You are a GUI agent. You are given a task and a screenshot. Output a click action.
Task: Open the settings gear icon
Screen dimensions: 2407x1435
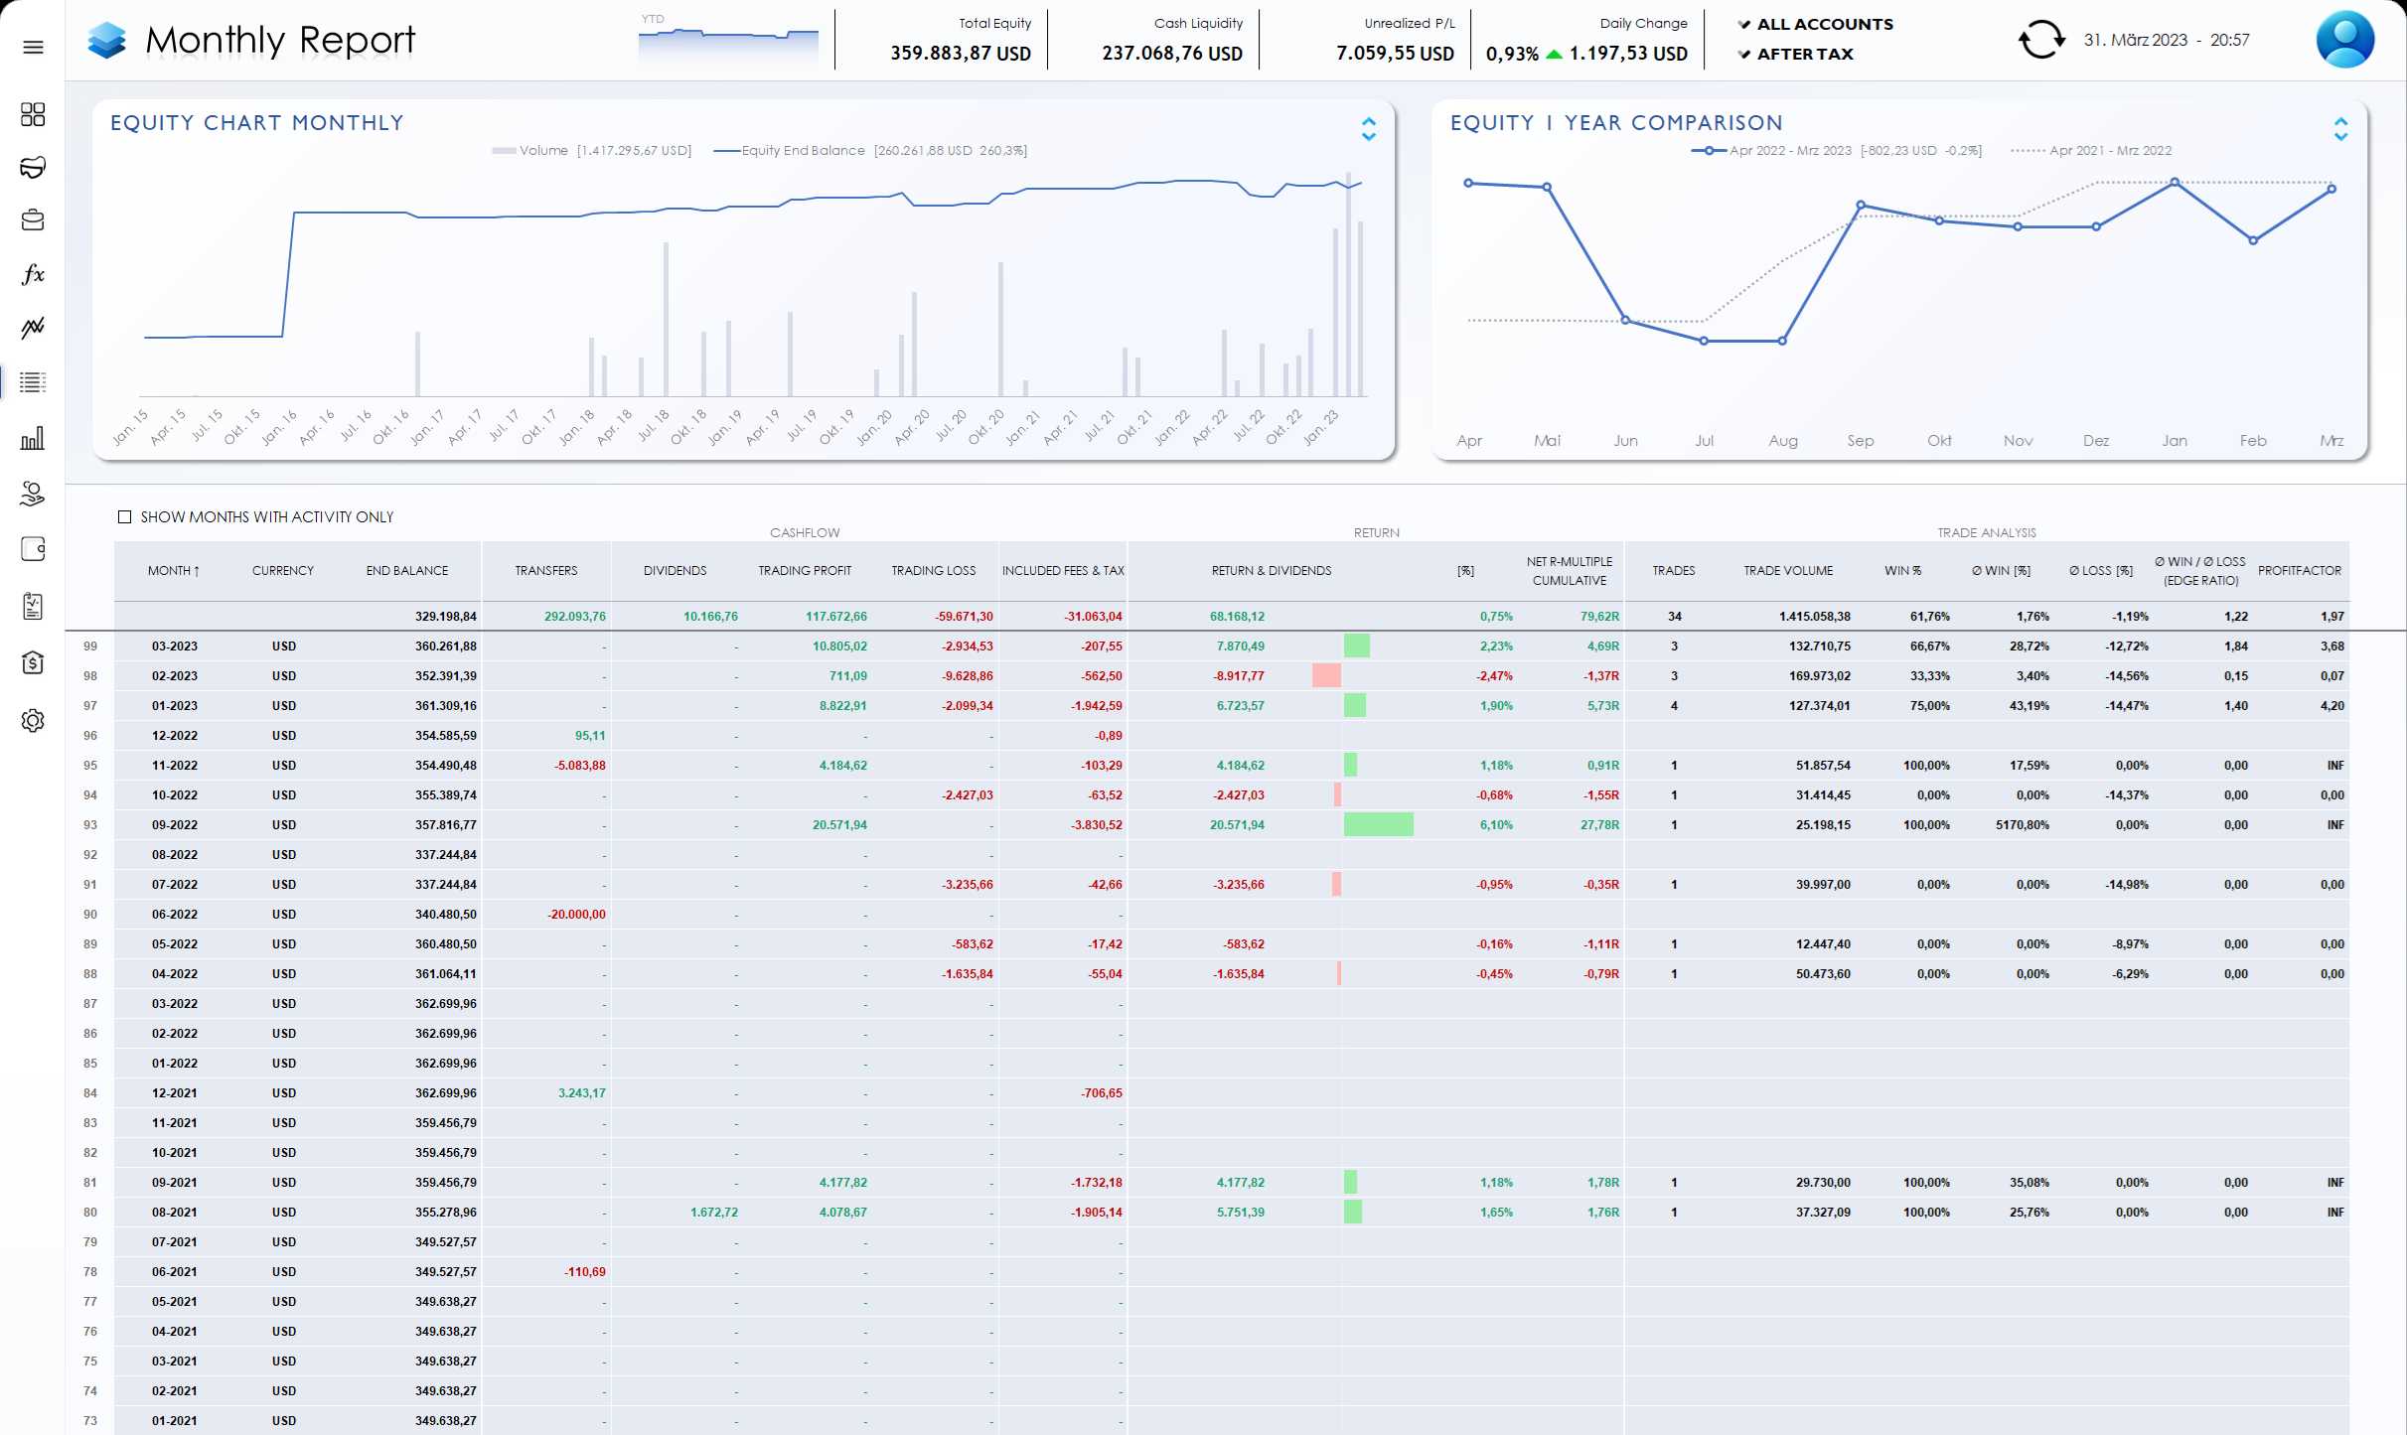coord(33,720)
